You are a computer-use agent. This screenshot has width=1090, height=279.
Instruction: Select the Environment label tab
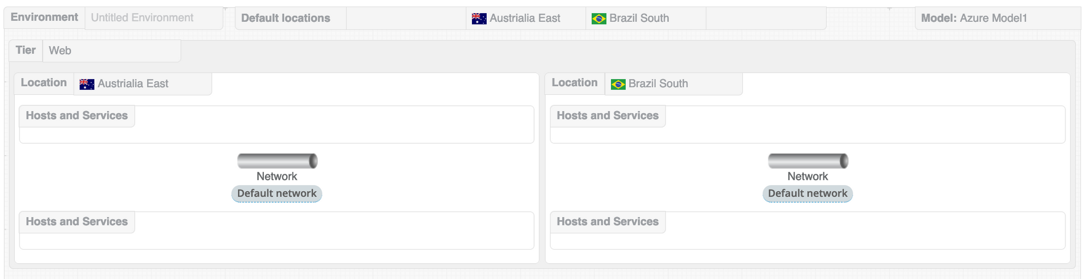[44, 17]
